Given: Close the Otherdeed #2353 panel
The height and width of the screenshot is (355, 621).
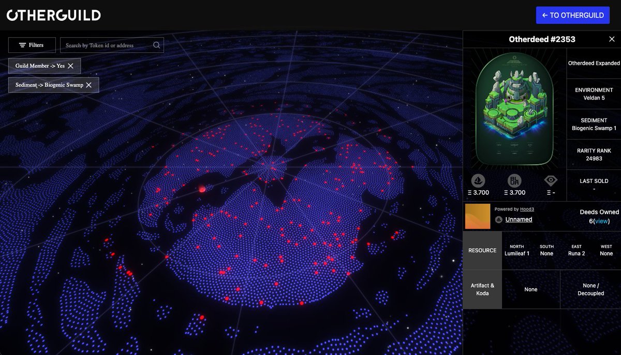Looking at the screenshot, I should (x=612, y=39).
